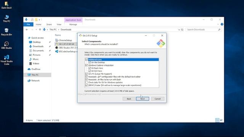Image resolution: width=244 pixels, height=137 pixels.
Task: Click This PC breadcrumb in address bar
Action: pos(53,30)
